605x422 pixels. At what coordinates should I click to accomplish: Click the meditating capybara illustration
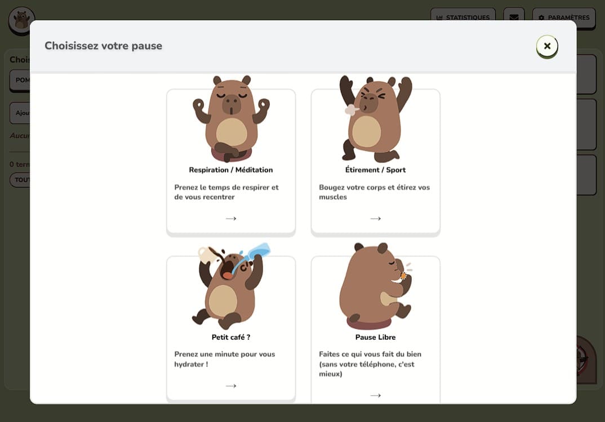coord(231,119)
